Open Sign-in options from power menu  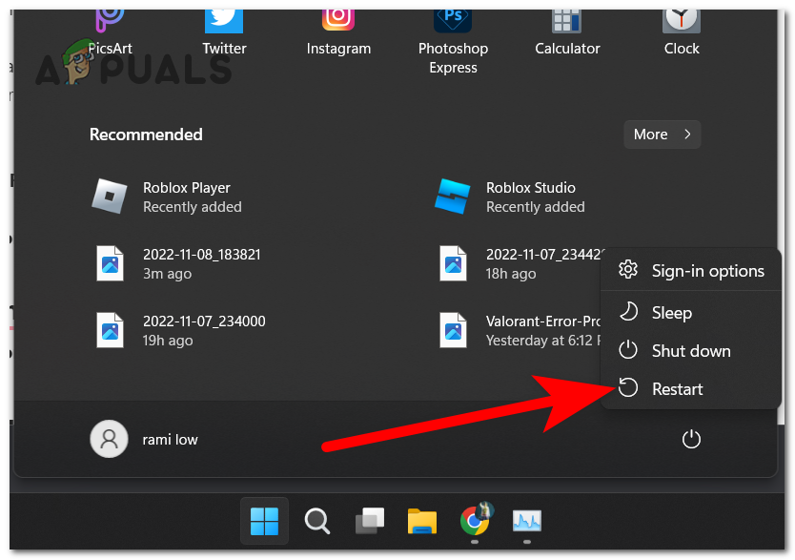click(706, 271)
